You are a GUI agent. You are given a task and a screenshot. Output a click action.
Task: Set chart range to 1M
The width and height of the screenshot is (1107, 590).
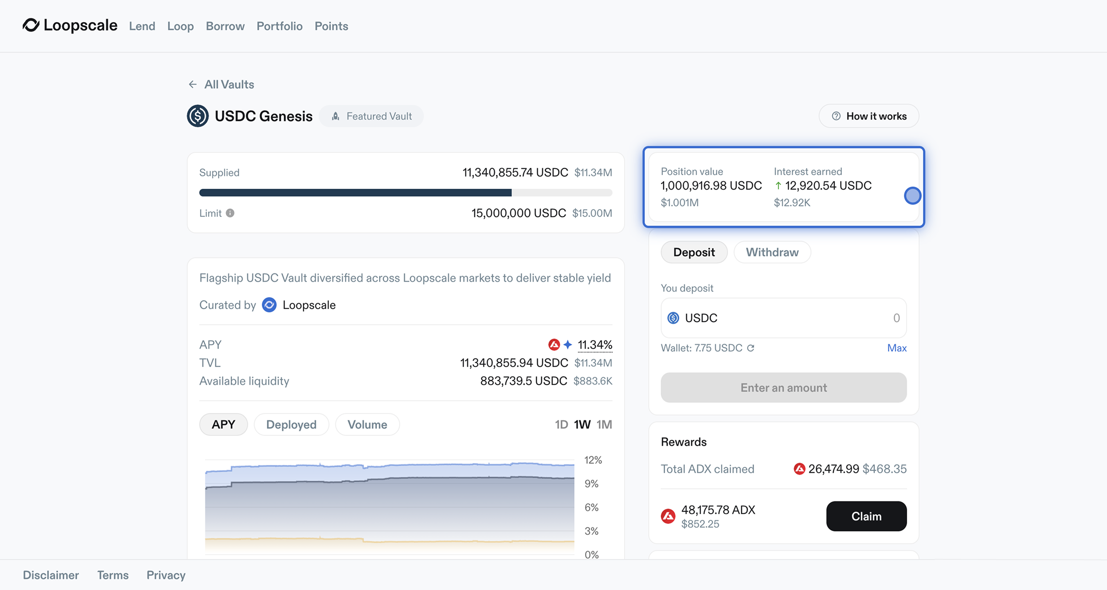tap(604, 425)
